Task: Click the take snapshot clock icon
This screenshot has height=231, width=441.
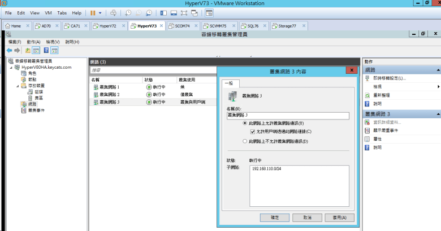Action: 128,12
